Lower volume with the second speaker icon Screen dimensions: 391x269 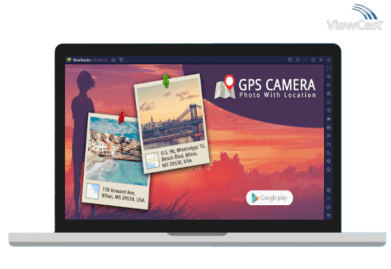[x=329, y=85]
